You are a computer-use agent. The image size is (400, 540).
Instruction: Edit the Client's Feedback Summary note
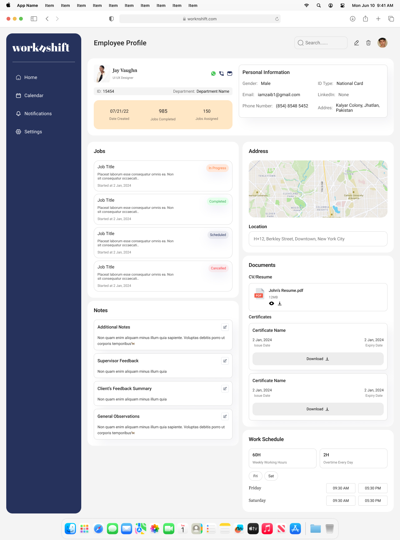pyautogui.click(x=225, y=389)
